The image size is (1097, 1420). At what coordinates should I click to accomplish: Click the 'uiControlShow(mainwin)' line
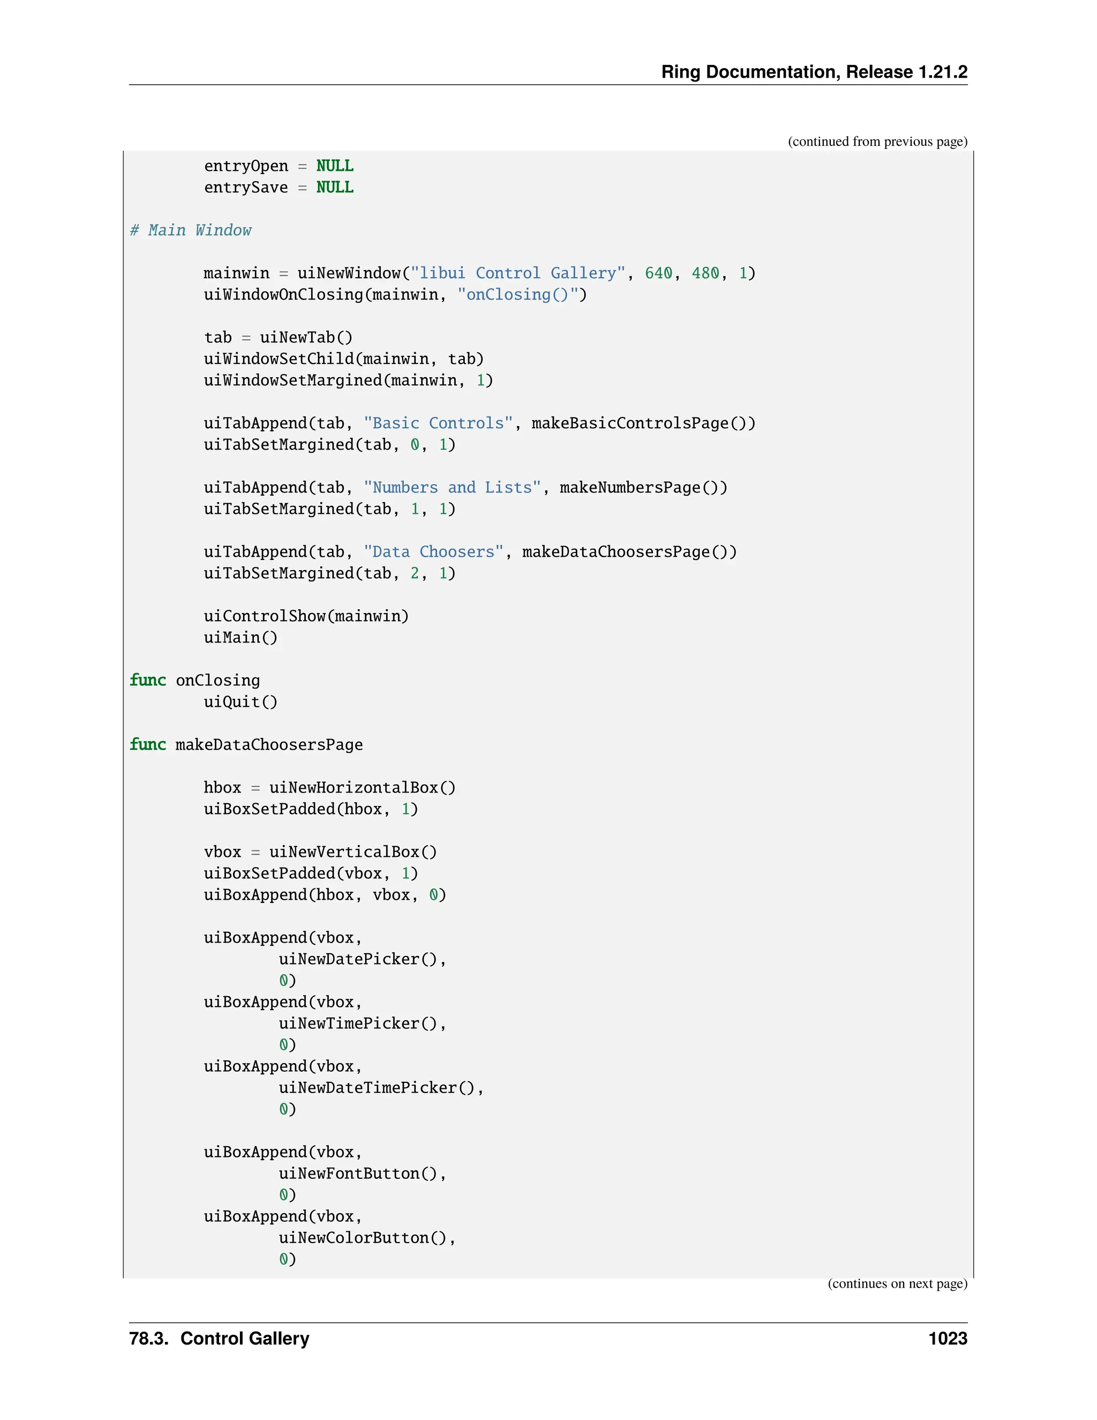coord(306,616)
